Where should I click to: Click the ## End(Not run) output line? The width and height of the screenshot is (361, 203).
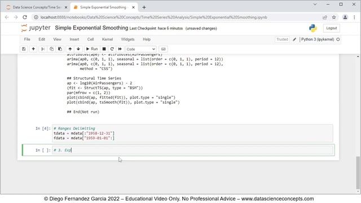(x=83, y=112)
